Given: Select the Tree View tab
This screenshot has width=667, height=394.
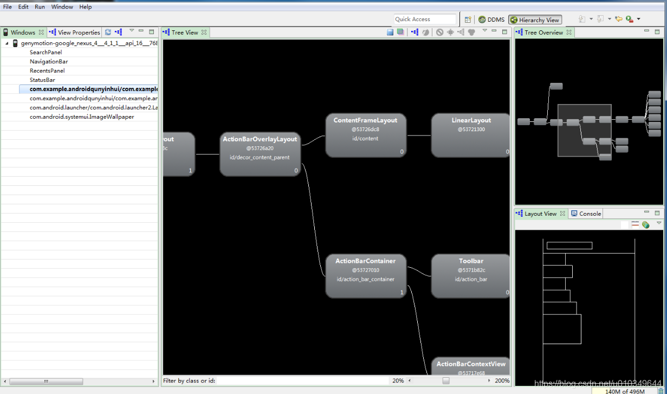Looking at the screenshot, I should (x=185, y=33).
